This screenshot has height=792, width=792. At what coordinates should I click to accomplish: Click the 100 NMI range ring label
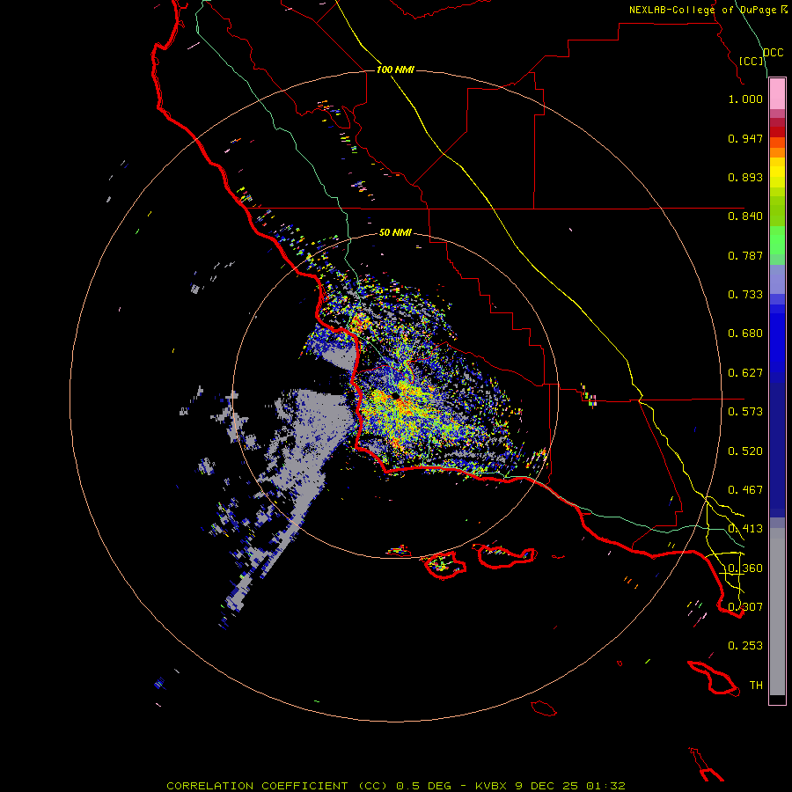pyautogui.click(x=395, y=70)
